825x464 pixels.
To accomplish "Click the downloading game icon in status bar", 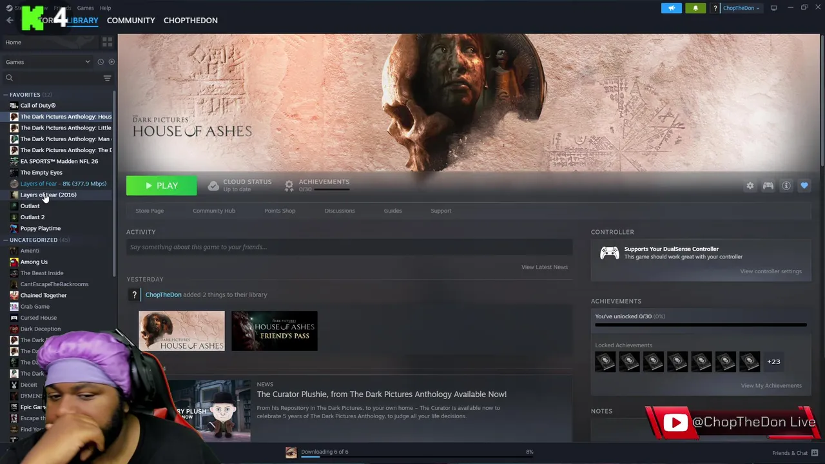I will 291,452.
